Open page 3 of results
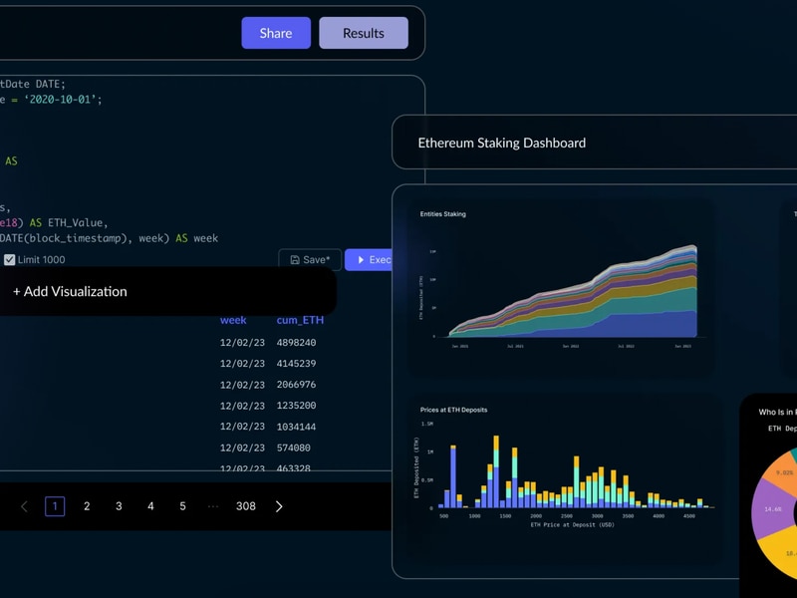The width and height of the screenshot is (797, 598). tap(119, 506)
